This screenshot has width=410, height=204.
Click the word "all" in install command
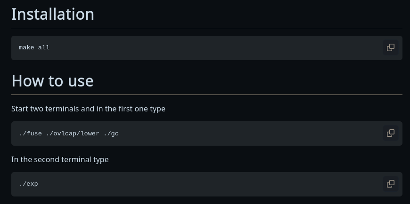(x=44, y=47)
